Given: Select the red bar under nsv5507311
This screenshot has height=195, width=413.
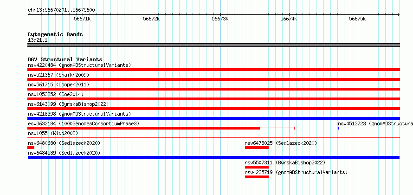Looking at the screenshot, I should coord(257,167).
